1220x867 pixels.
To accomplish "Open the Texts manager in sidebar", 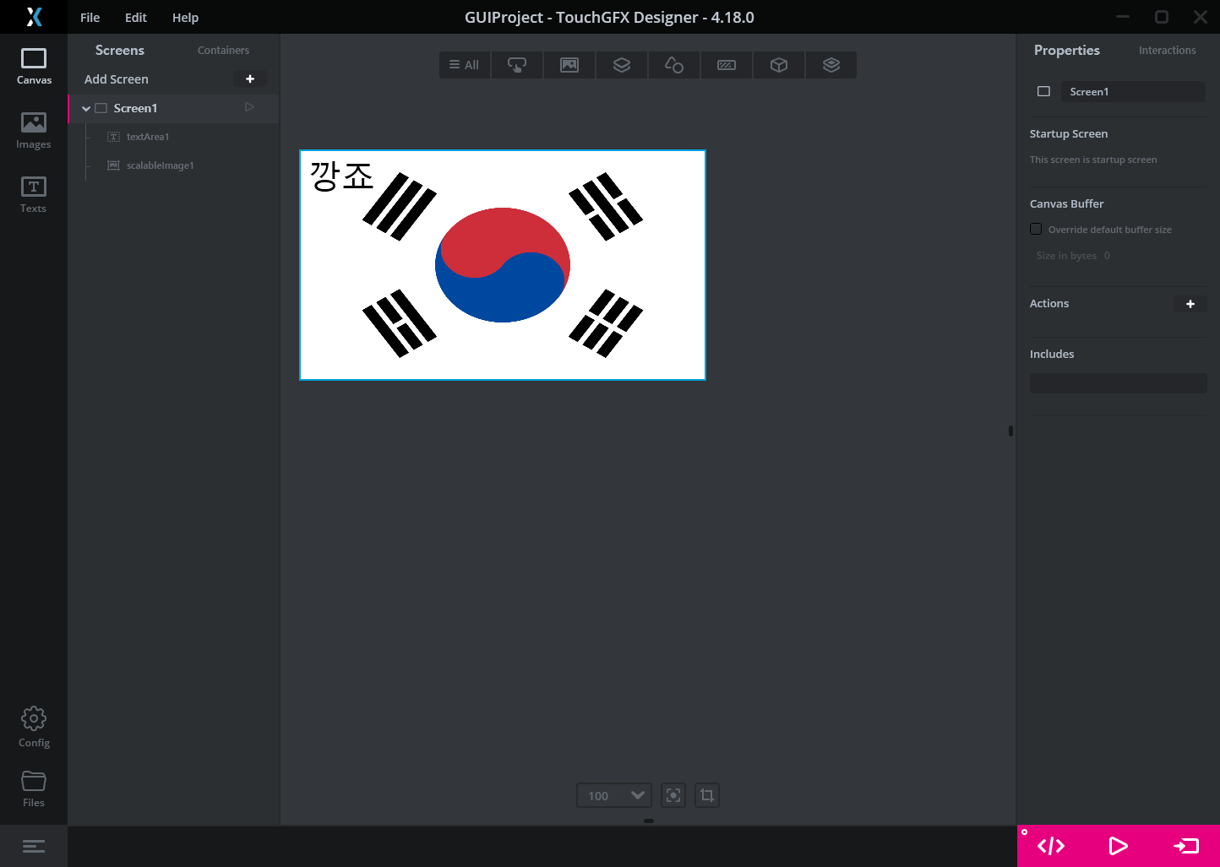I will pyautogui.click(x=34, y=195).
